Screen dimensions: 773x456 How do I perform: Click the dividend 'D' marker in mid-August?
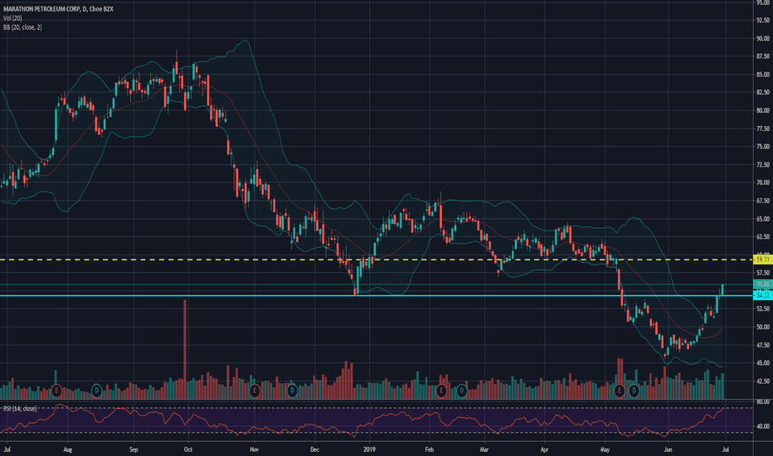96,391
